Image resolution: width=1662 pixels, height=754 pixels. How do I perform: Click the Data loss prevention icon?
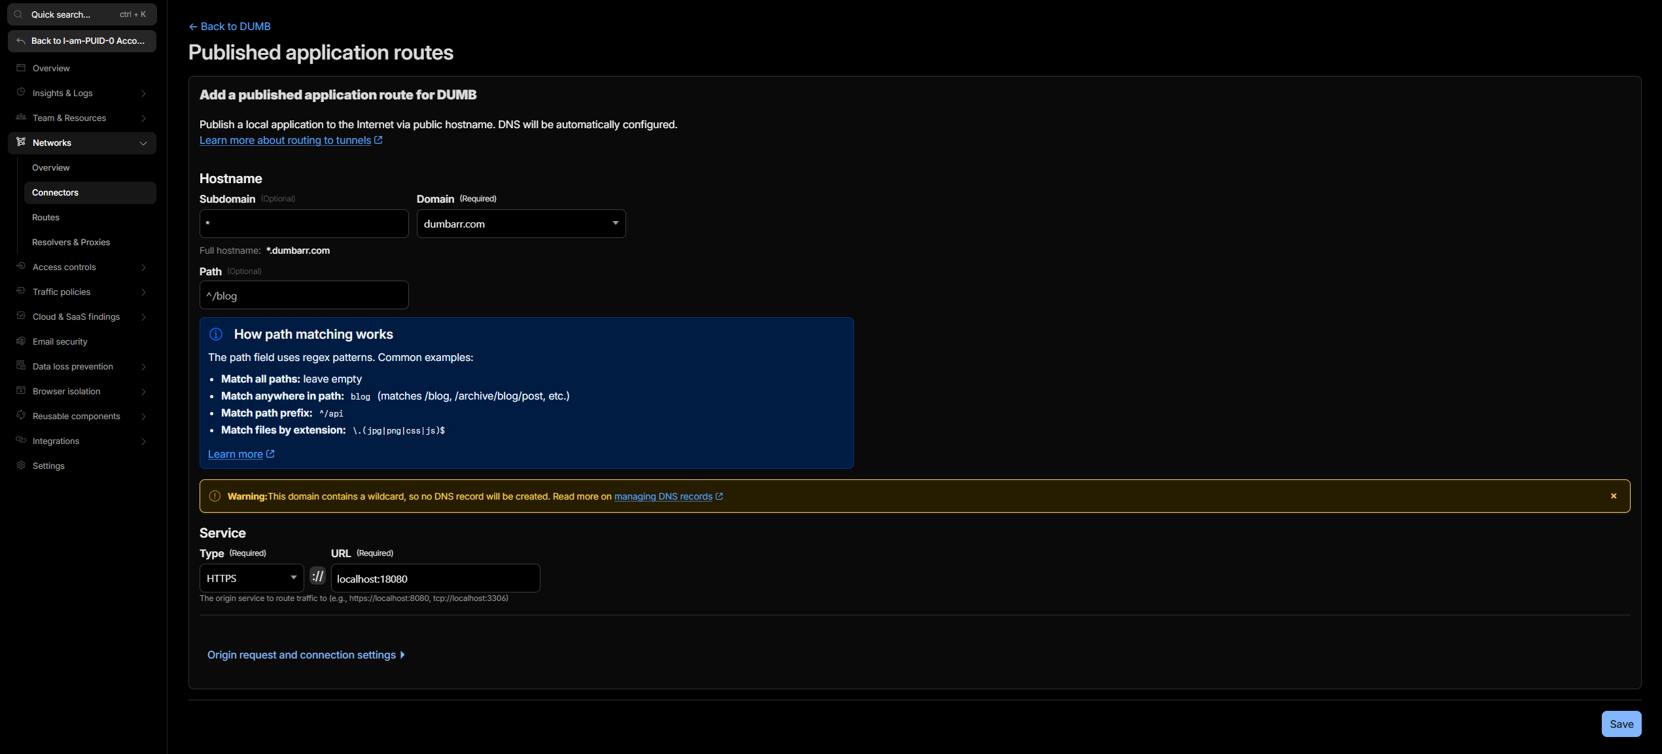coord(21,366)
